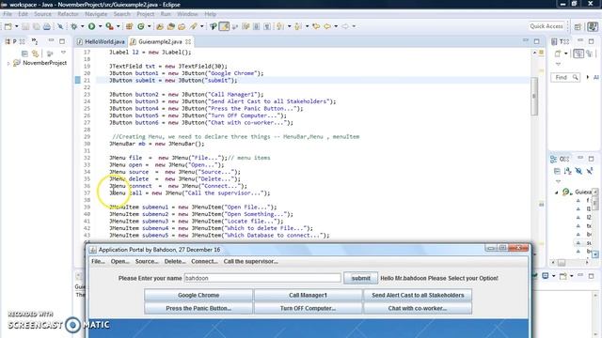This screenshot has height=338, width=602.
Task: Click the New Task icon in Task List
Action: pyautogui.click(x=558, y=54)
